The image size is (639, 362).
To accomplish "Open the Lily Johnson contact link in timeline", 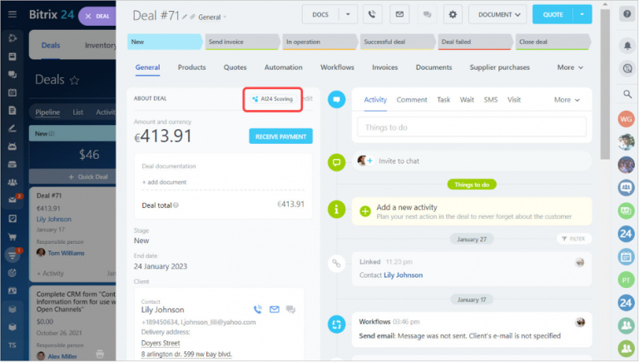I will [403, 275].
